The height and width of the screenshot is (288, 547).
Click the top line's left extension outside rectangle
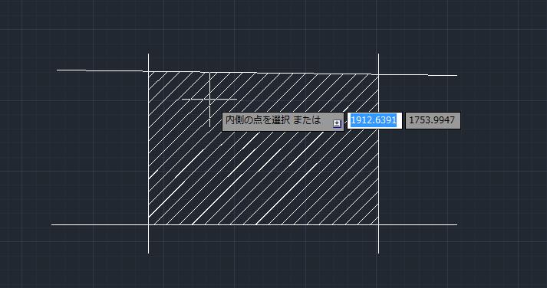point(102,70)
